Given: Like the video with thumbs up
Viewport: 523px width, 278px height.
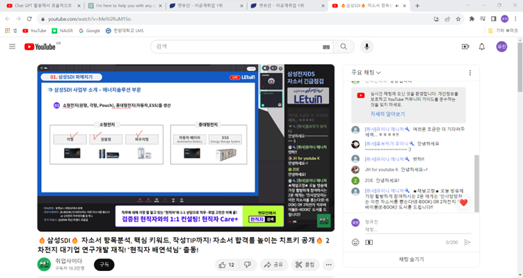Looking at the screenshot, I should coord(225,265).
